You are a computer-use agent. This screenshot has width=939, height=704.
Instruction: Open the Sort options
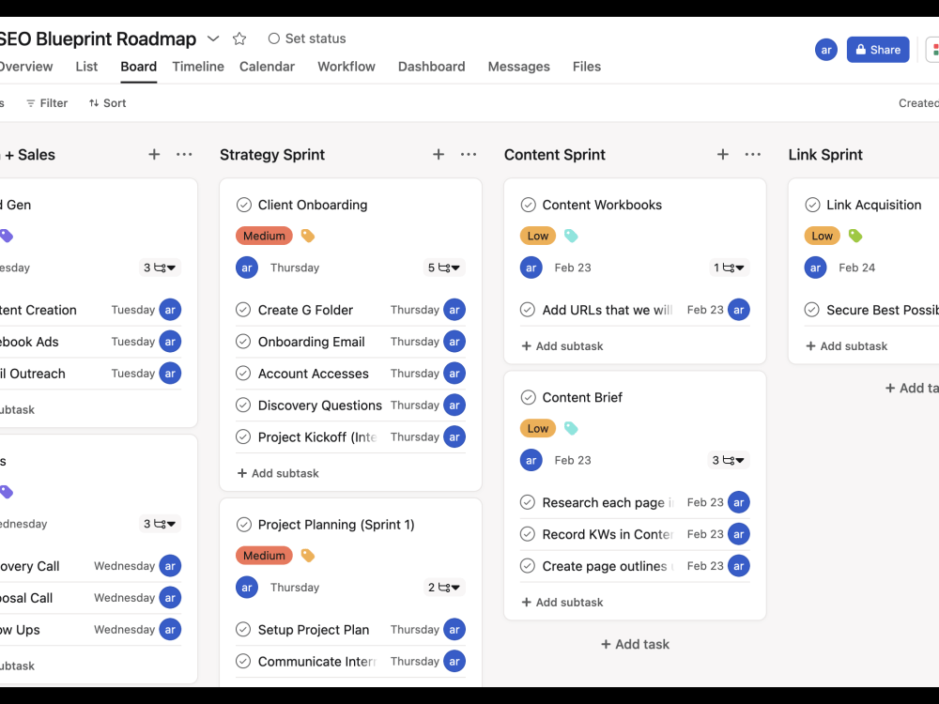pos(106,102)
